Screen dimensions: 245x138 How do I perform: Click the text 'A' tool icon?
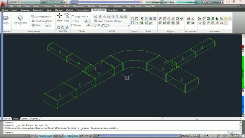tap(86, 21)
